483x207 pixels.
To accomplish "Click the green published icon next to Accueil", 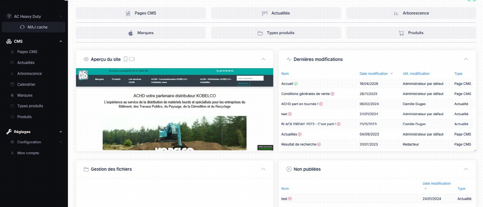I will 296,84.
